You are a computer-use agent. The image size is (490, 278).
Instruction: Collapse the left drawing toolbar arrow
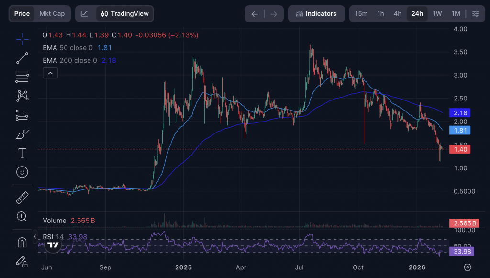pos(35,236)
